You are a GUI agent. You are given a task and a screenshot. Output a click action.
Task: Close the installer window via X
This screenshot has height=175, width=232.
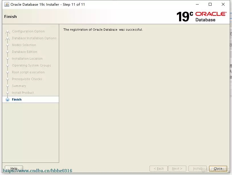pos(223,5)
